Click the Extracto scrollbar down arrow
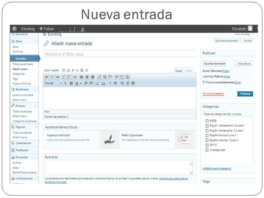This screenshot has width=264, height=198. (191, 173)
